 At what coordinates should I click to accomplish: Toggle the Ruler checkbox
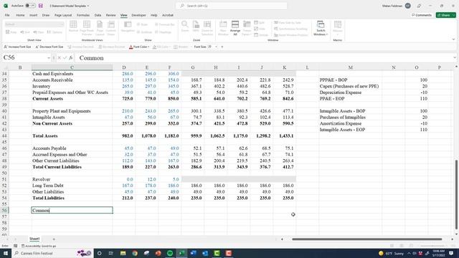pos(142,24)
